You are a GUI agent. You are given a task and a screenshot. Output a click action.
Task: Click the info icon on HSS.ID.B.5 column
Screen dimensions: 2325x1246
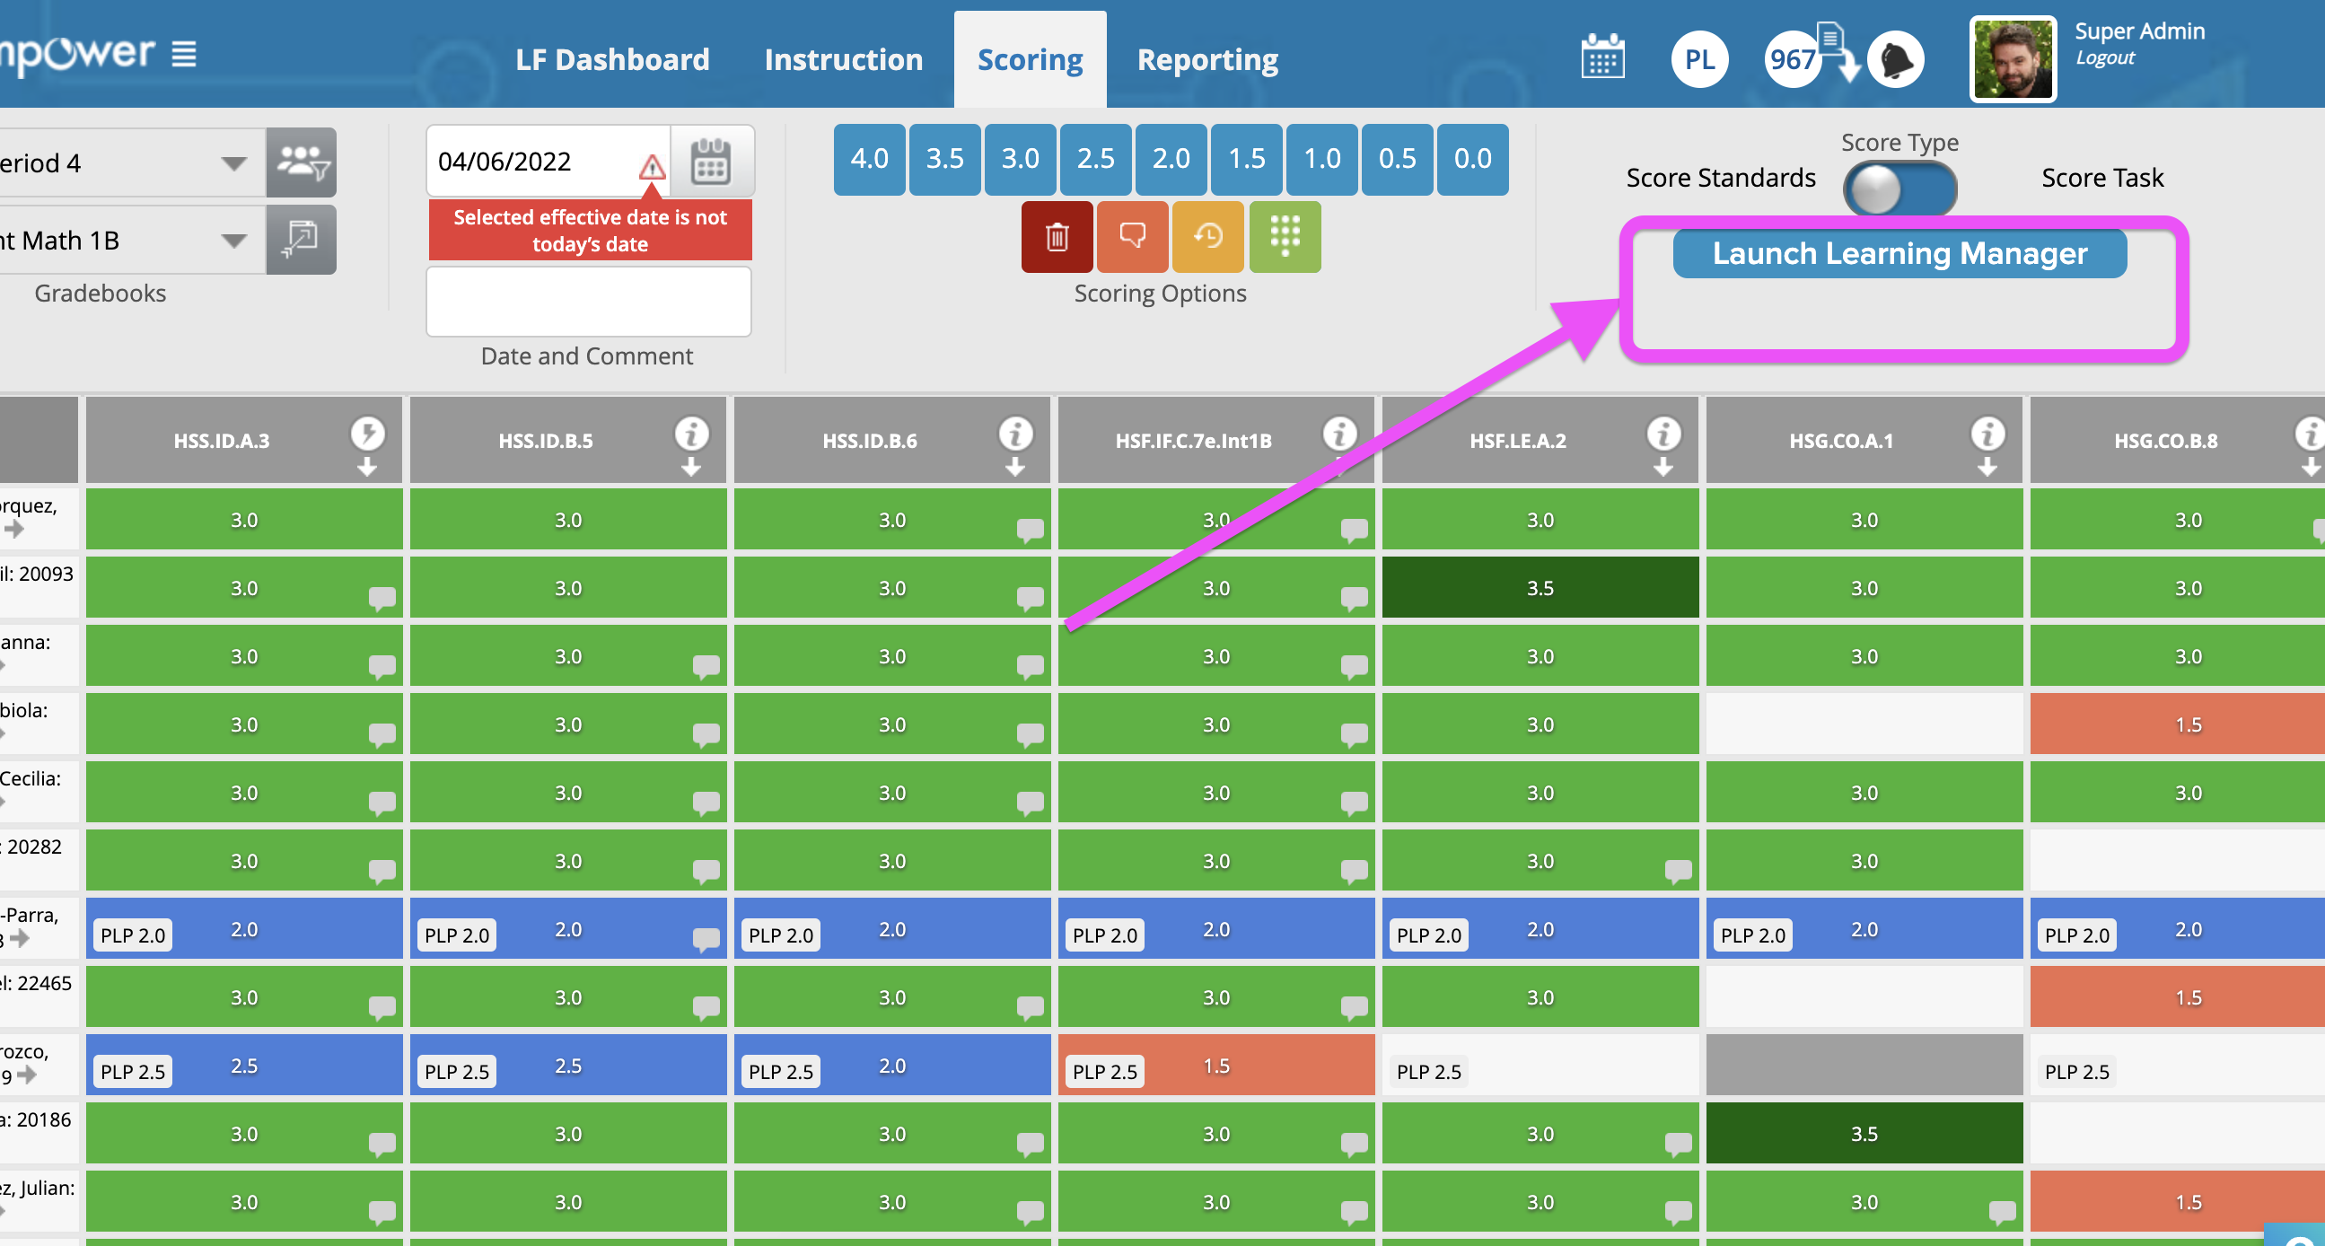tap(691, 434)
